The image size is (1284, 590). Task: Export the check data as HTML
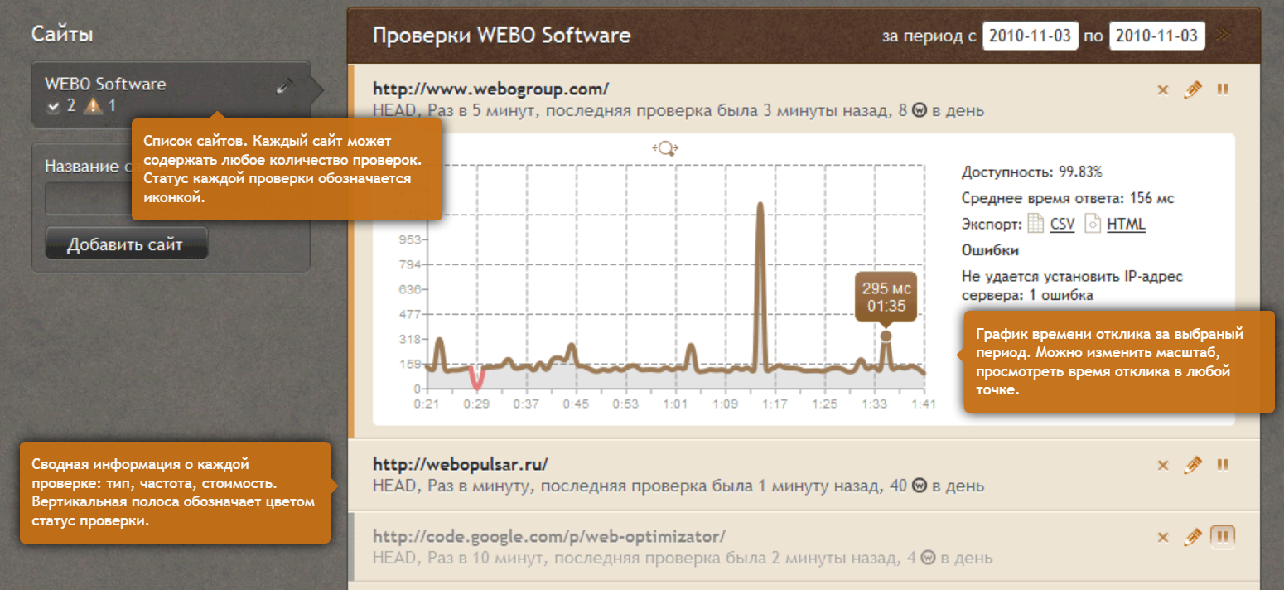point(1126,224)
